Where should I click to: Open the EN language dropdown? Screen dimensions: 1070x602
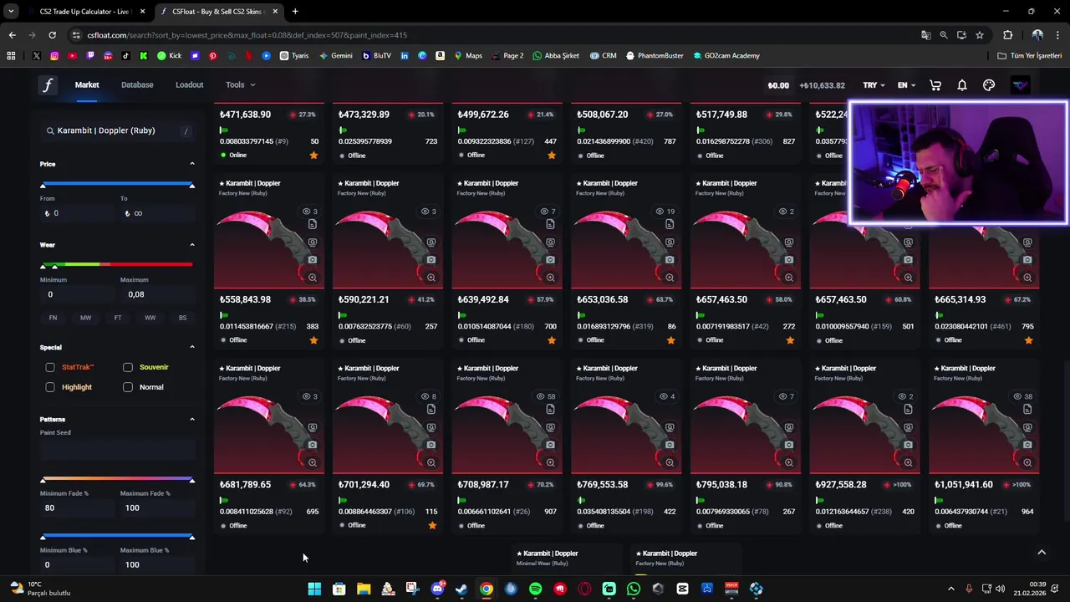pyautogui.click(x=906, y=85)
